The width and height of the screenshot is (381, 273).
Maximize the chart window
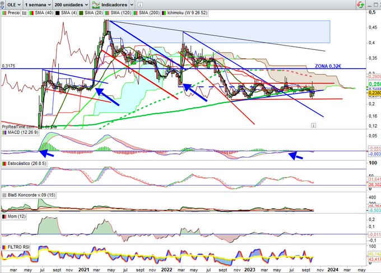click(x=377, y=5)
